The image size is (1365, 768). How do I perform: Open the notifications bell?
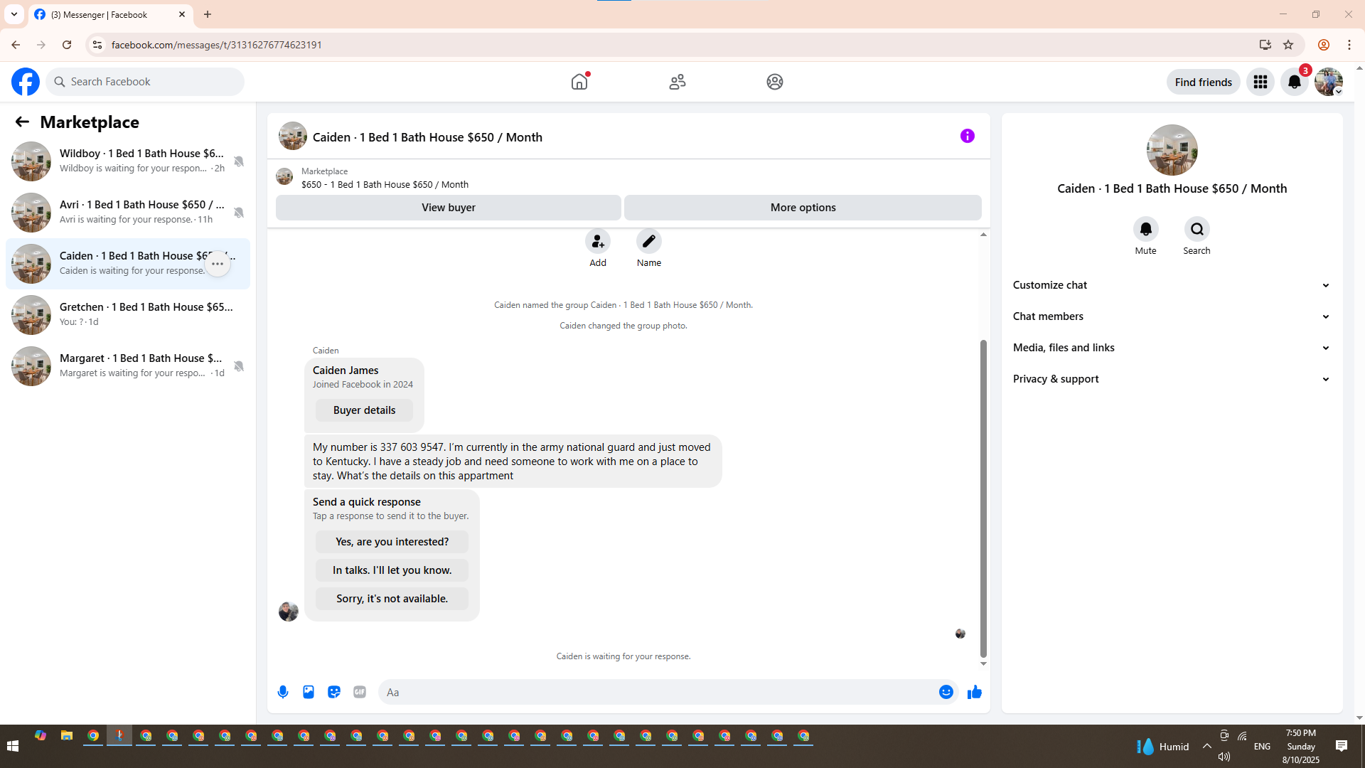1294,82
